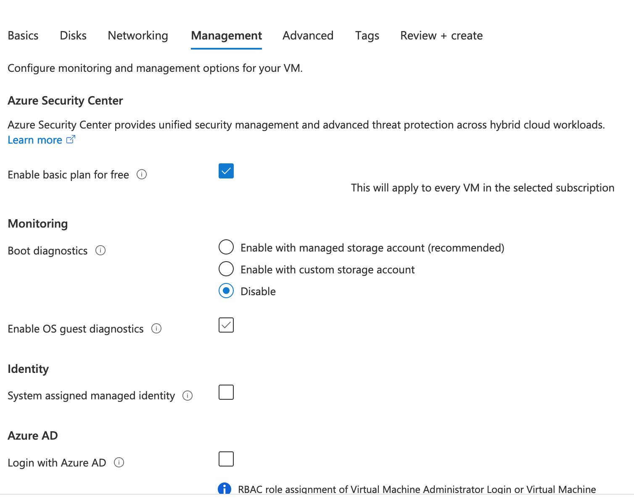Switch to the Tags tab

point(367,36)
